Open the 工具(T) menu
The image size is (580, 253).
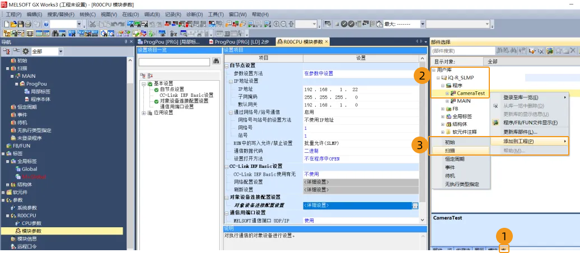(216, 15)
